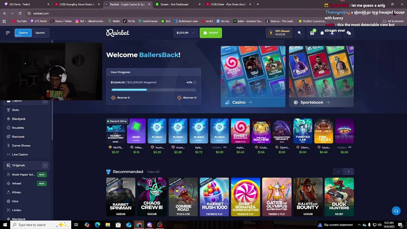Open the Windows Start menu
Image resolution: width=407 pixels, height=229 pixels.
point(5,225)
